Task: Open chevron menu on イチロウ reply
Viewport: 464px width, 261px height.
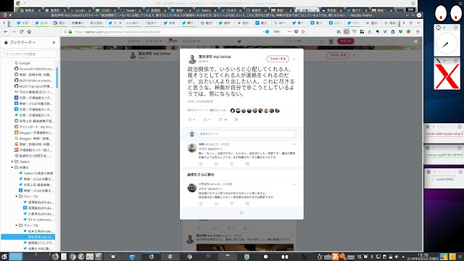Action: [294, 184]
